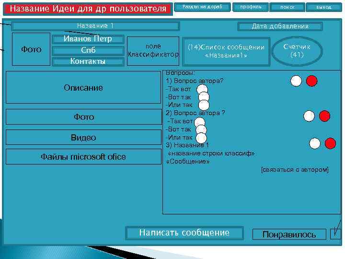Click the '1) Вопрос автора?' text
Viewport: 345px width, 259px height.
(195, 81)
